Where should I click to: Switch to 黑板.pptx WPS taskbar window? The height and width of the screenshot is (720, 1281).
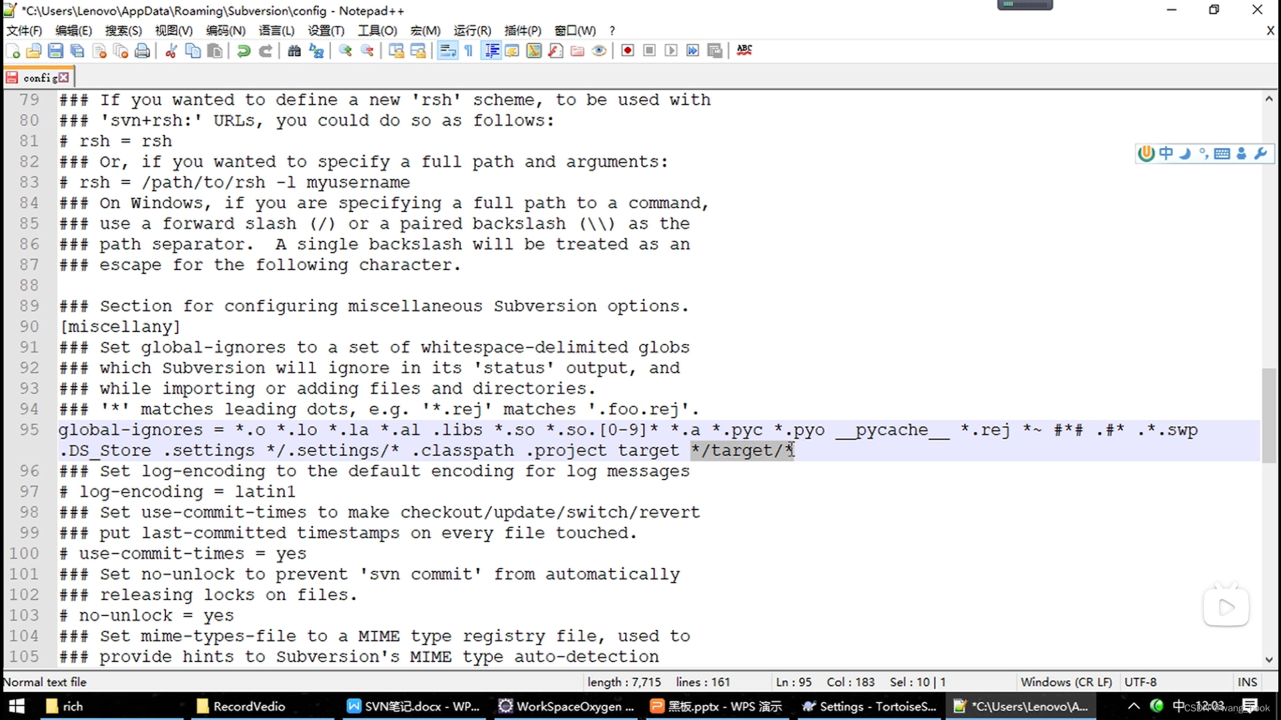[x=719, y=706]
